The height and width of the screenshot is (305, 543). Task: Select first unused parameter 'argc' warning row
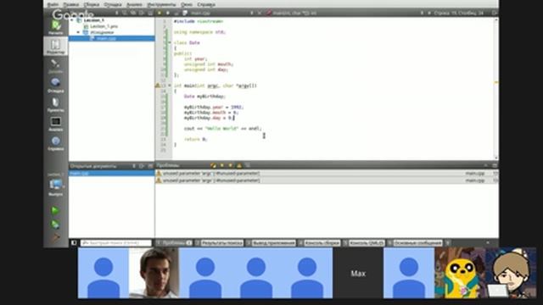[x=327, y=173]
